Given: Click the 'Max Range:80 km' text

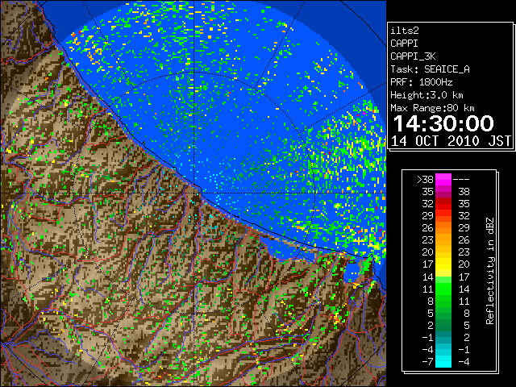Looking at the screenshot, I should [432, 108].
